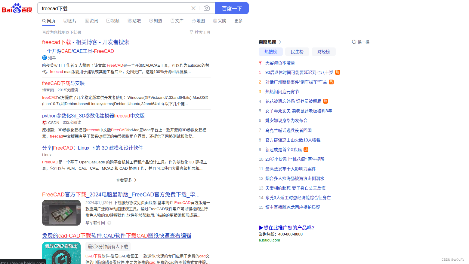Open 90后退休时间可能要延迟 topic
469x264 pixels.
[x=299, y=72]
